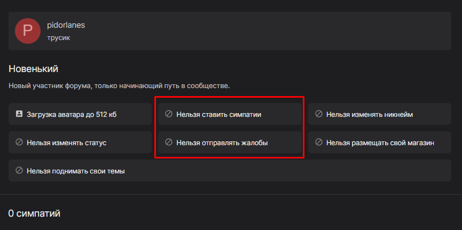Click the user status text 'трусик'

point(58,38)
